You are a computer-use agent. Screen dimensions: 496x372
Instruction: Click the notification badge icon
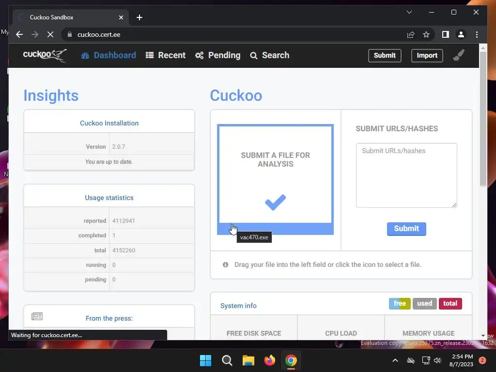coord(482,360)
